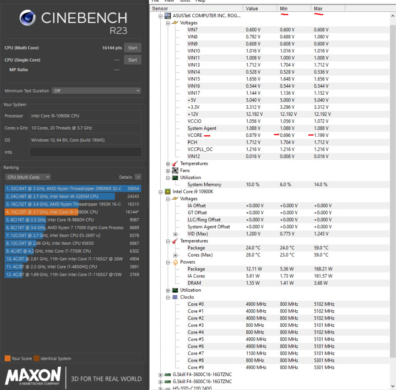396x390 pixels.
Task: Select the Core i7-4850HQ ranking entry
Action: click(73, 267)
